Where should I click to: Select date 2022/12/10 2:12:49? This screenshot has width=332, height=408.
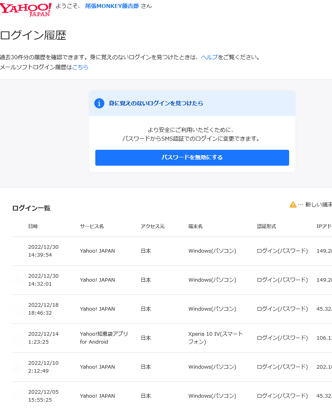click(x=43, y=367)
